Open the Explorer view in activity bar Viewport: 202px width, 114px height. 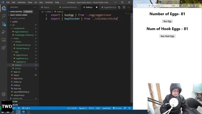(3, 8)
